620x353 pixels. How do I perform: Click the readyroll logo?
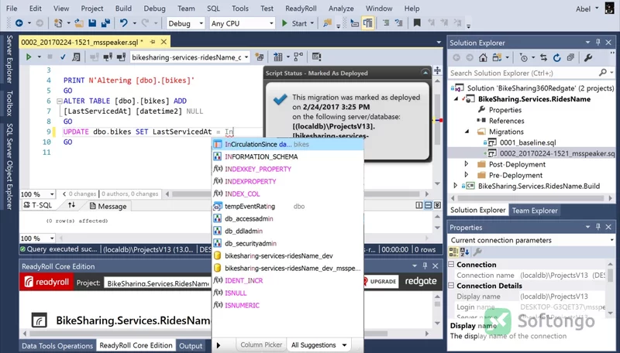point(46,283)
